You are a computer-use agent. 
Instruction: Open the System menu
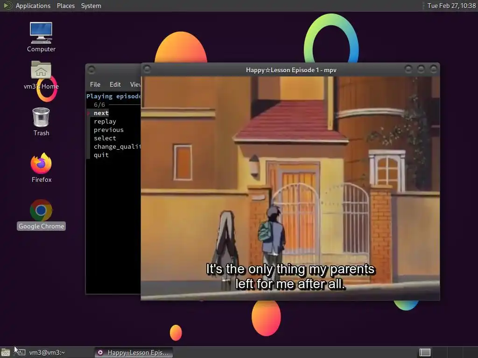pos(91,6)
